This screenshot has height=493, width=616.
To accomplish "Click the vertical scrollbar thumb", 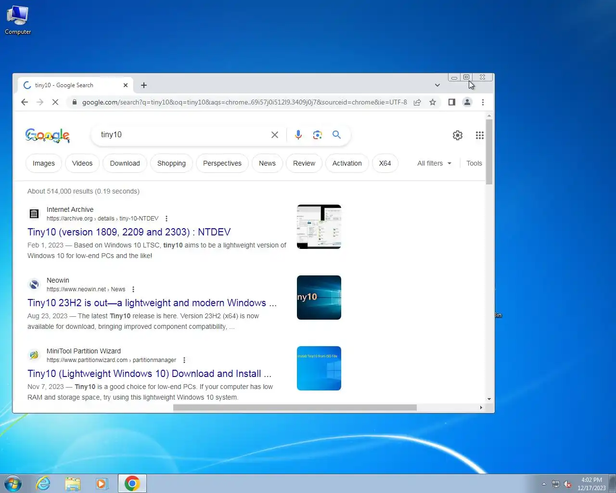I will [x=489, y=152].
